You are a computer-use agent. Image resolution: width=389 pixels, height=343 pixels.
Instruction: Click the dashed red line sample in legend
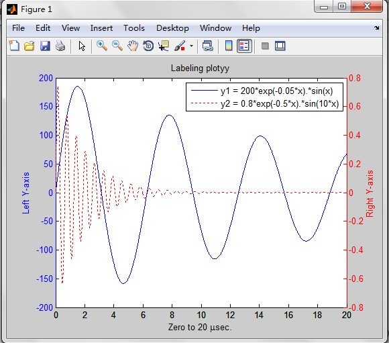pos(204,103)
